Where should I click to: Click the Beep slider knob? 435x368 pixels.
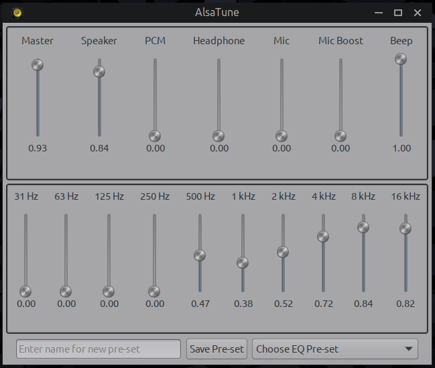pyautogui.click(x=401, y=59)
